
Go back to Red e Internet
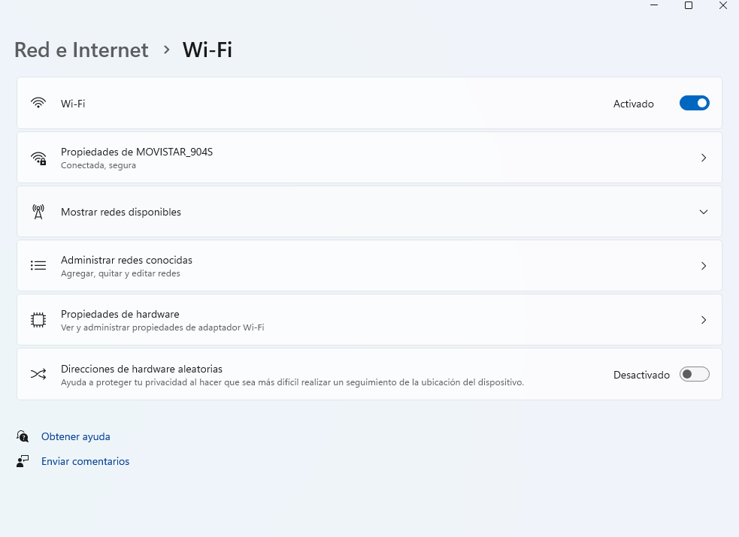pos(81,50)
